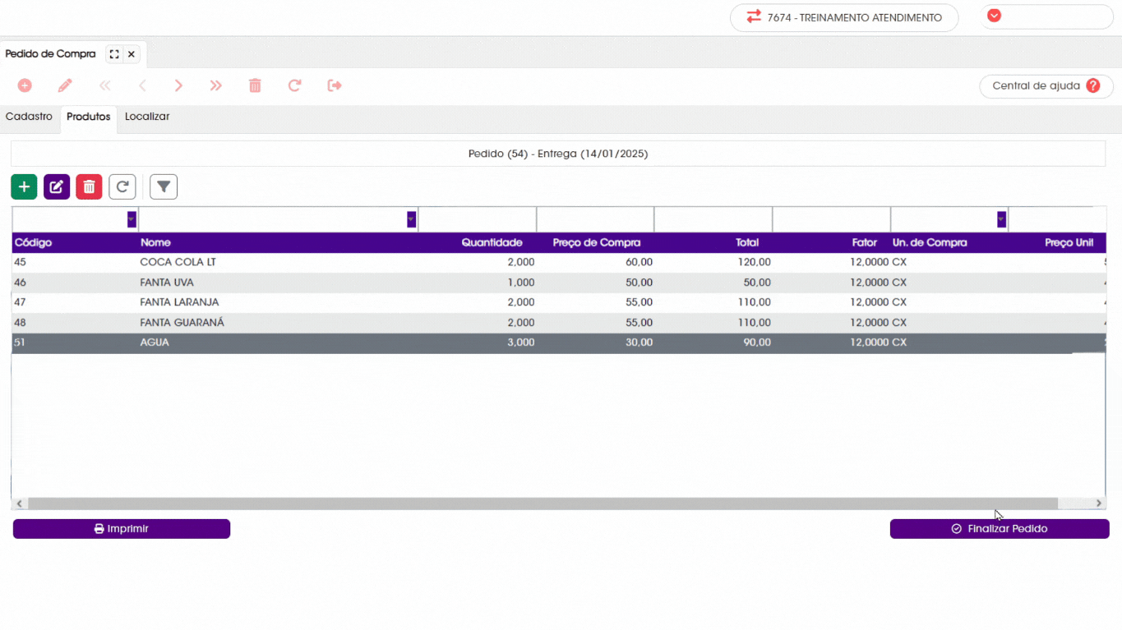This screenshot has width=1122, height=630.
Task: Sort by Quantidade column header
Action: pos(478,242)
